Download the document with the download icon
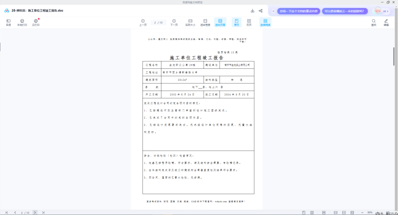398x215 pixels. [x=252, y=11]
